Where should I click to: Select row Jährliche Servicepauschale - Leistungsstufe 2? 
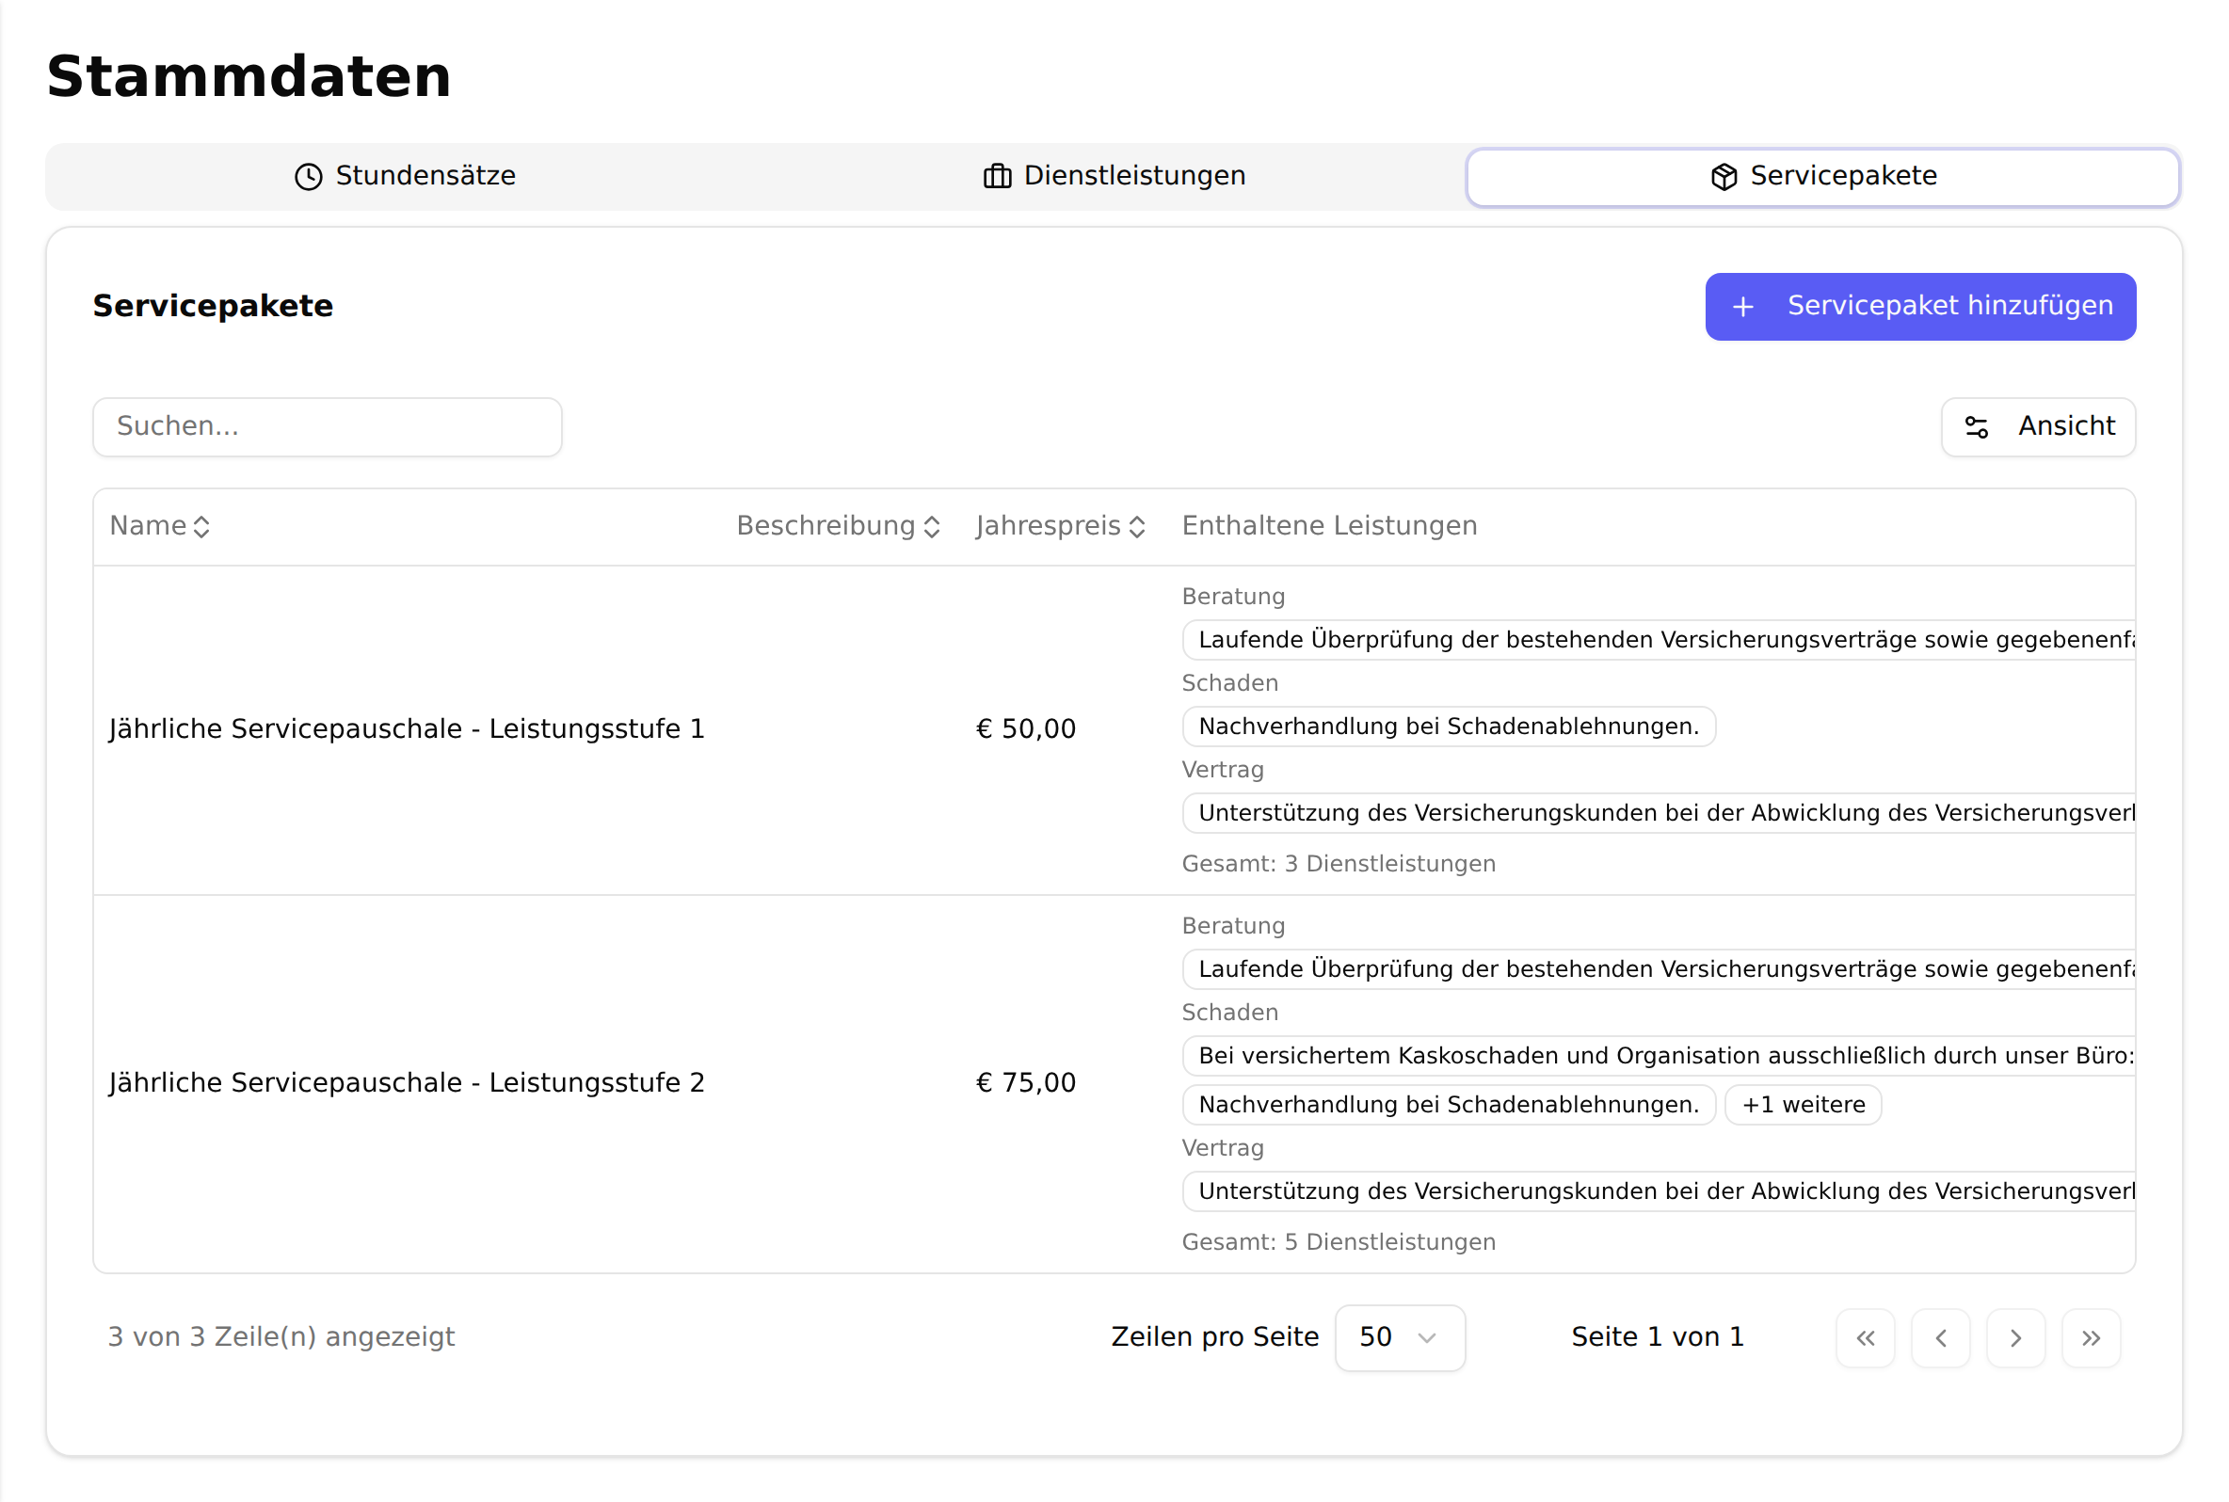pos(1113,1083)
